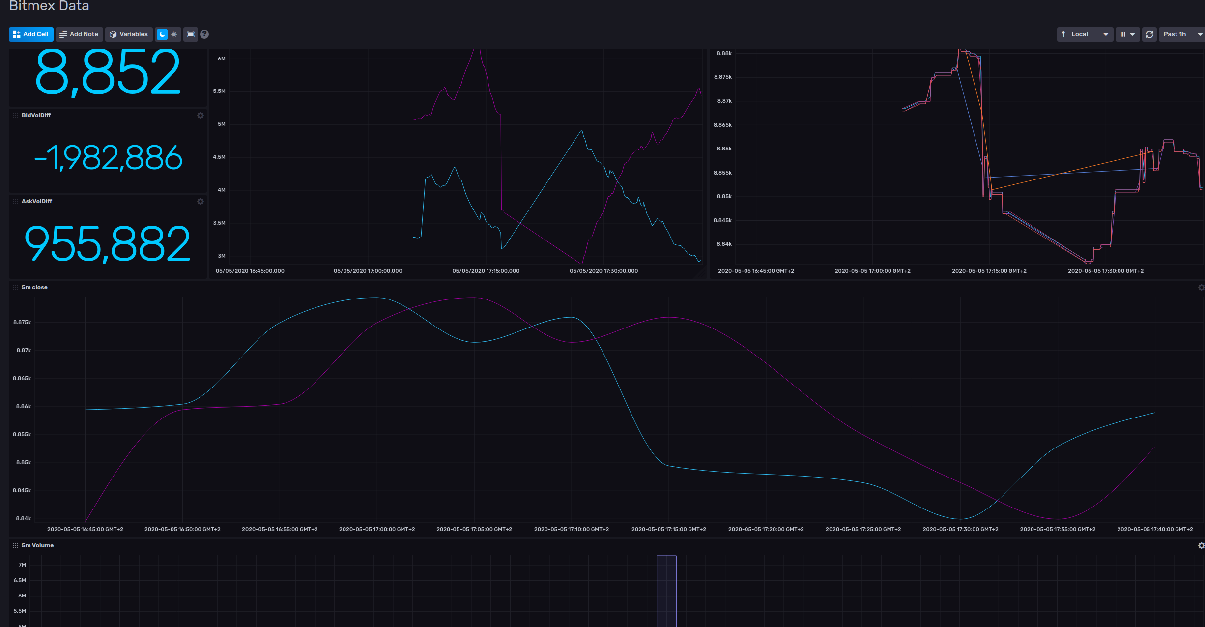
Task: Click the 8.875k label on 5m close chart
Action: (x=22, y=323)
